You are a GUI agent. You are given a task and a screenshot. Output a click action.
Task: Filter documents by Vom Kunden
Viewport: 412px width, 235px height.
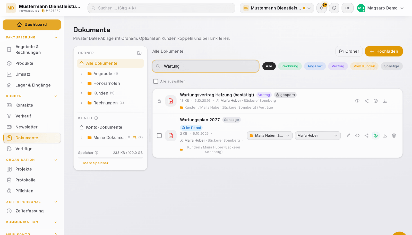coord(364,66)
